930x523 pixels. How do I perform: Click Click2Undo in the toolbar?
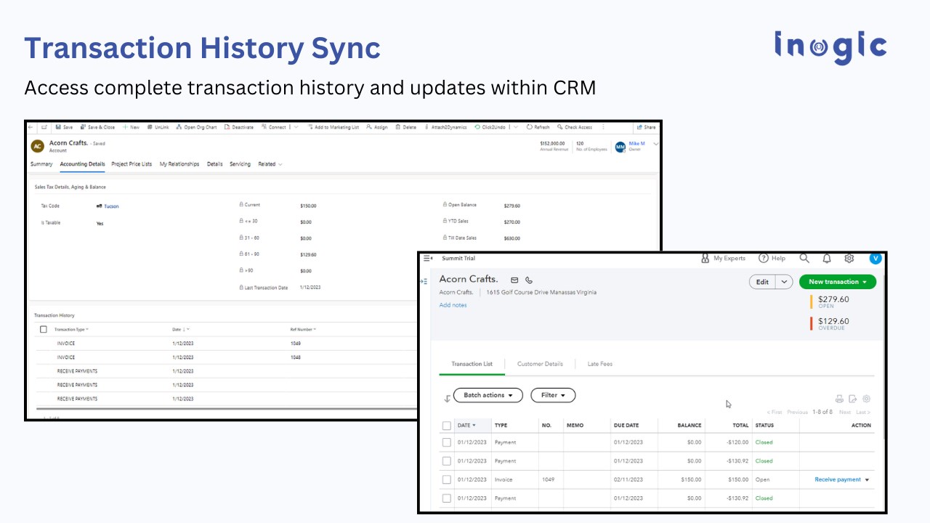[490, 127]
